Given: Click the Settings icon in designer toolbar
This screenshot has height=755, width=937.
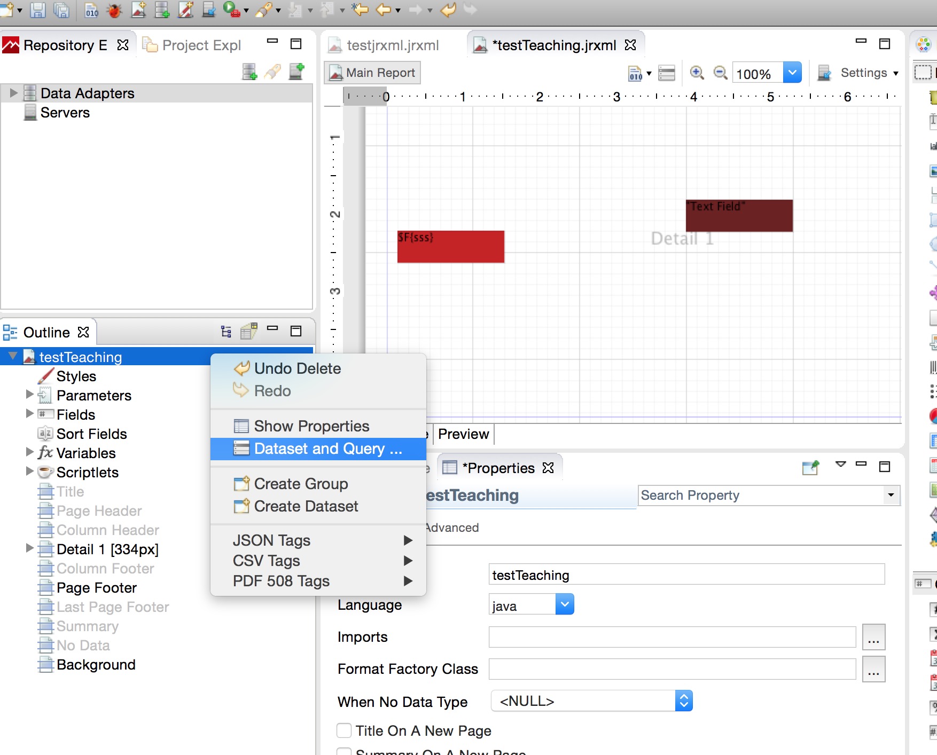Looking at the screenshot, I should point(825,73).
